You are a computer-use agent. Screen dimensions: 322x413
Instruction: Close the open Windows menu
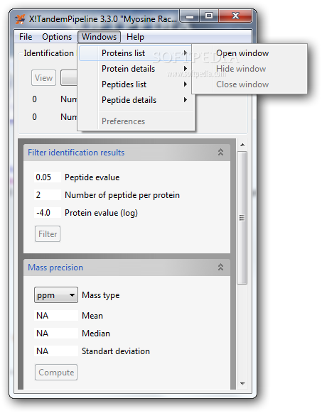point(99,37)
